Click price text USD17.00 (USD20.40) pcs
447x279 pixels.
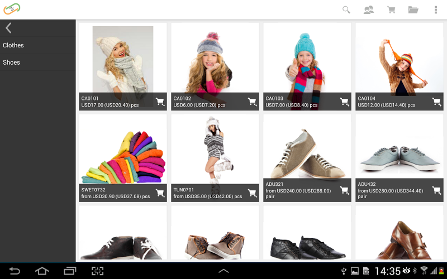point(110,105)
